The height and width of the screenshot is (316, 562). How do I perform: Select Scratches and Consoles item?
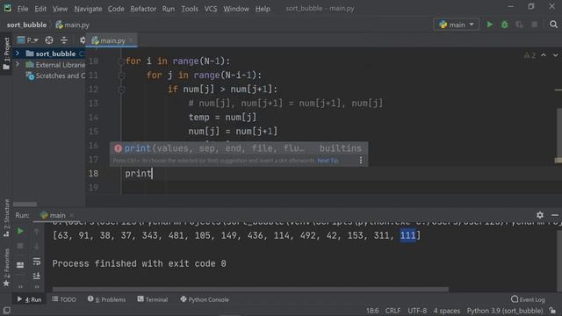[55, 75]
